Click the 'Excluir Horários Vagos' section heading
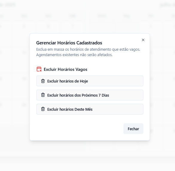175x171 pixels. click(x=66, y=69)
